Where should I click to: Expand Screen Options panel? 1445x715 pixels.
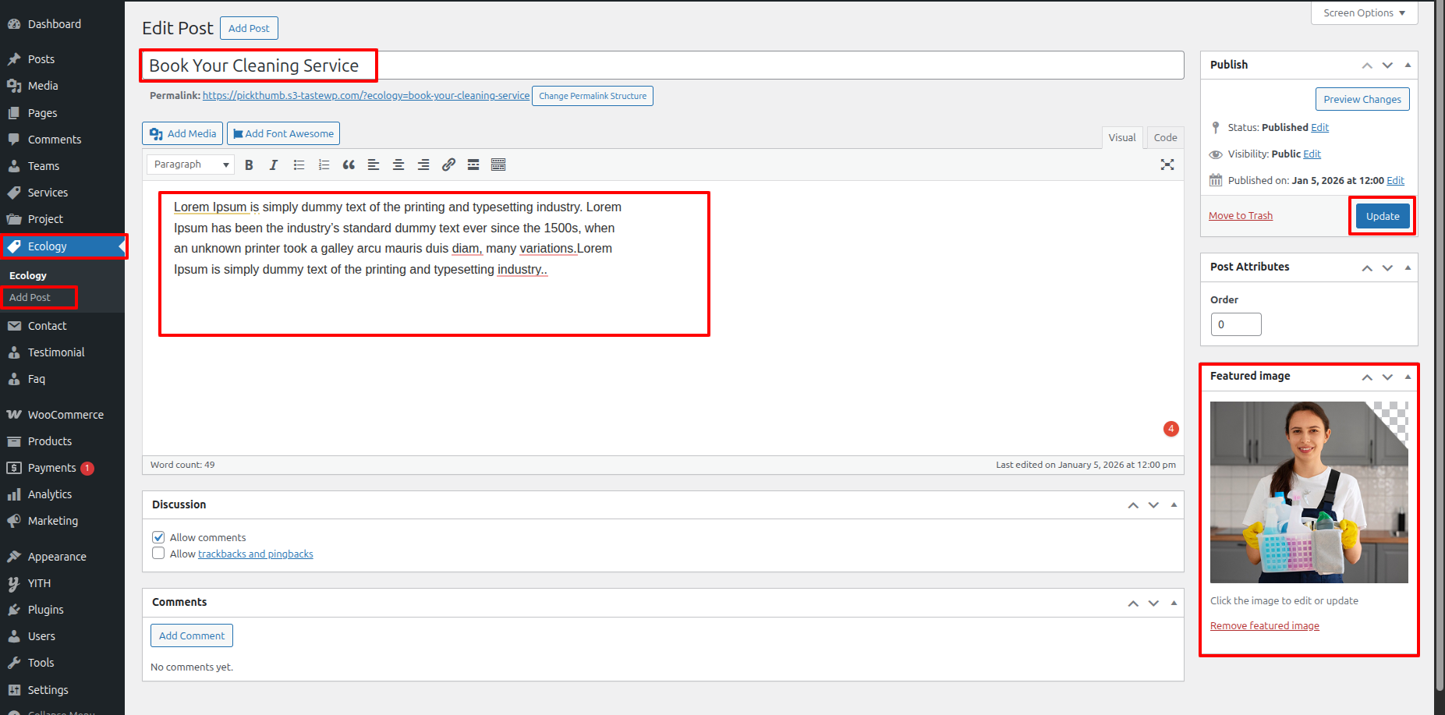tap(1363, 13)
